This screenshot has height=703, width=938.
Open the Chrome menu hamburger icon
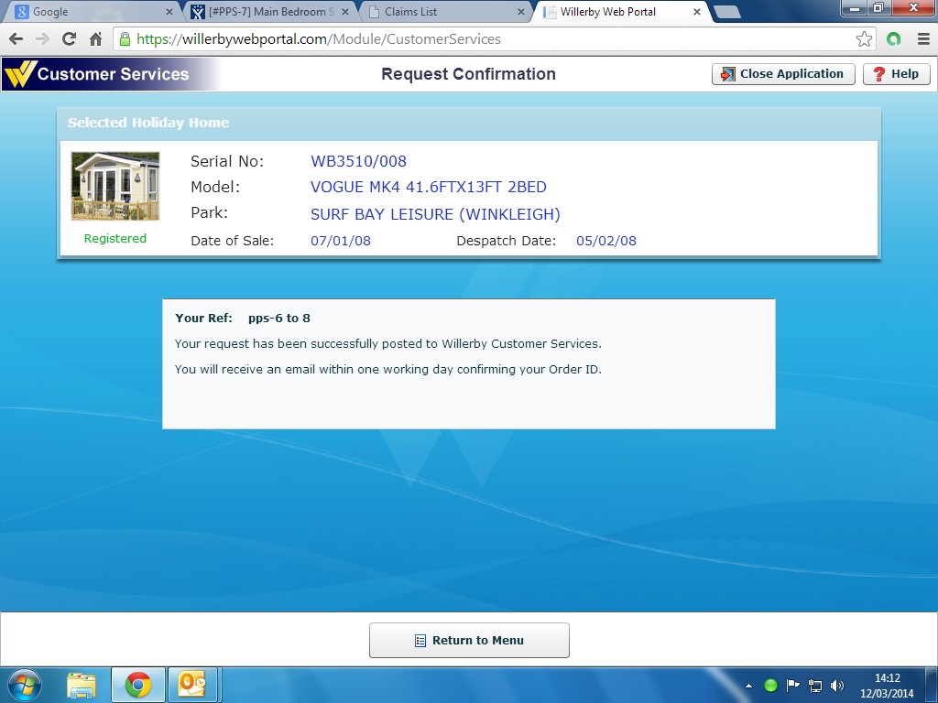923,39
